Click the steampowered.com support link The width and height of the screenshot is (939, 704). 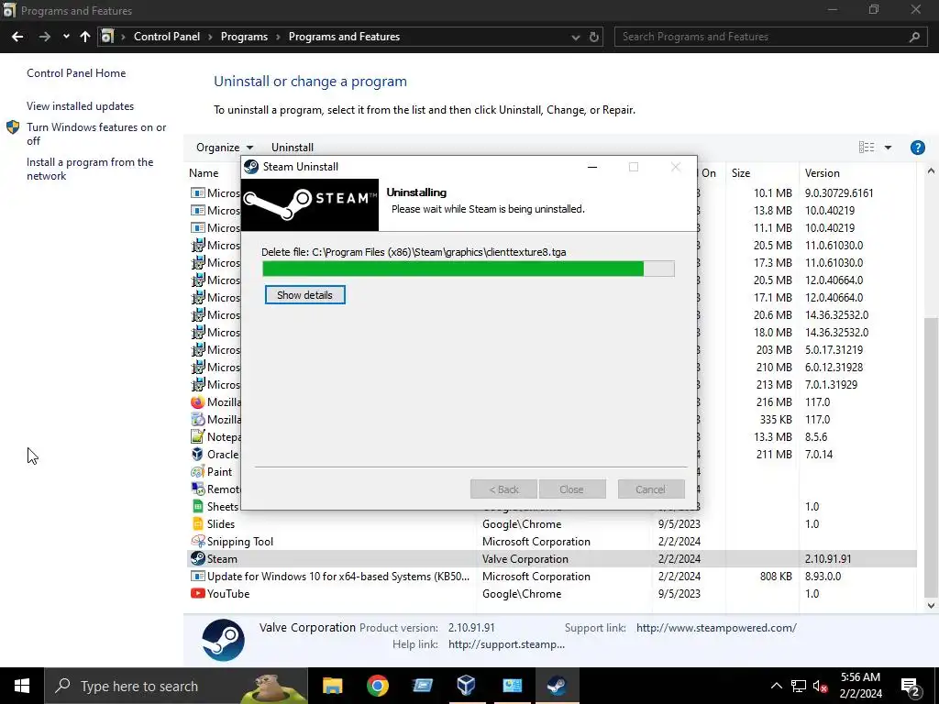716,628
